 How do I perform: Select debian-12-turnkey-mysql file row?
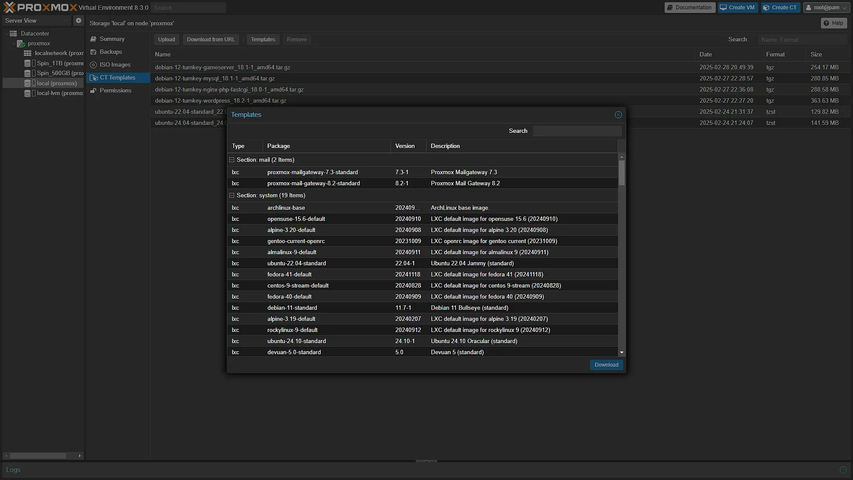[x=501, y=78]
